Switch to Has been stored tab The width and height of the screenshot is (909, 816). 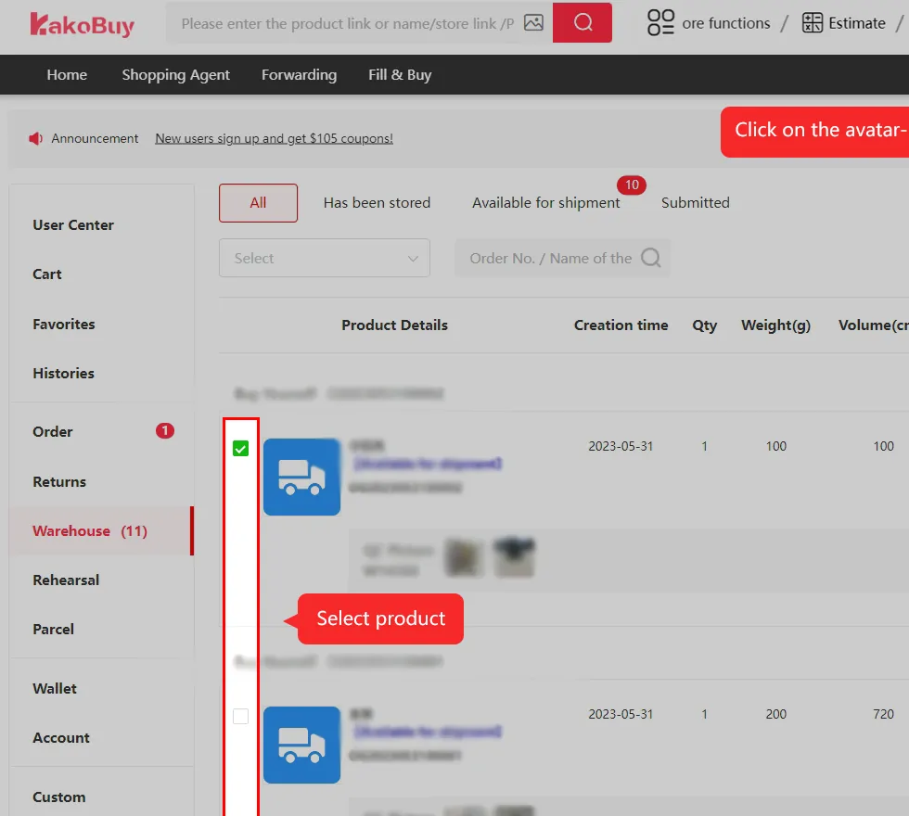(377, 203)
